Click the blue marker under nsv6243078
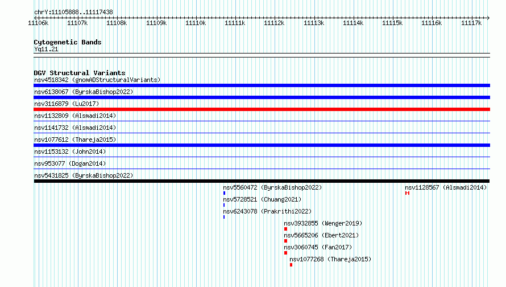The width and height of the screenshot is (506, 287). pyautogui.click(x=224, y=217)
